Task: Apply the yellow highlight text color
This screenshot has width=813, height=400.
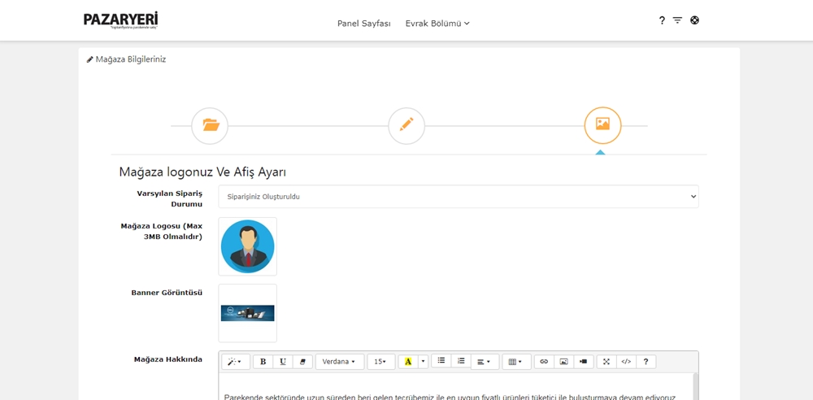Action: coord(408,362)
